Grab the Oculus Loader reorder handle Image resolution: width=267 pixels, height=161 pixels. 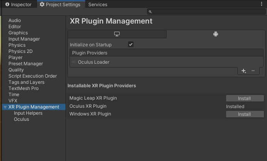(x=74, y=62)
